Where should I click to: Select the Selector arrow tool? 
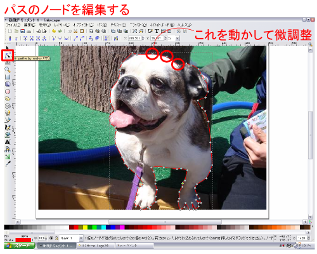pyautogui.click(x=8, y=48)
